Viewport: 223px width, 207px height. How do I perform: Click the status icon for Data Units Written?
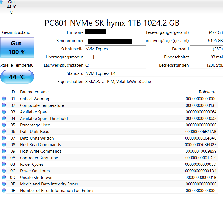(x=4, y=138)
